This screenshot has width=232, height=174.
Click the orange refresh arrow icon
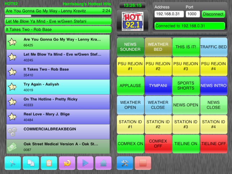tap(67, 163)
